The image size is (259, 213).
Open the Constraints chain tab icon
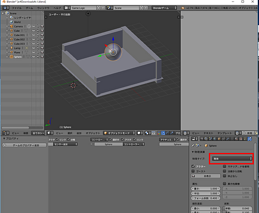223,139
